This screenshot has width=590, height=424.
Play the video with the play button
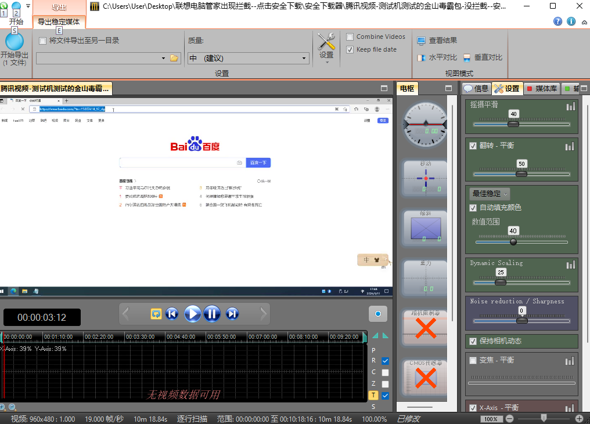[192, 314]
